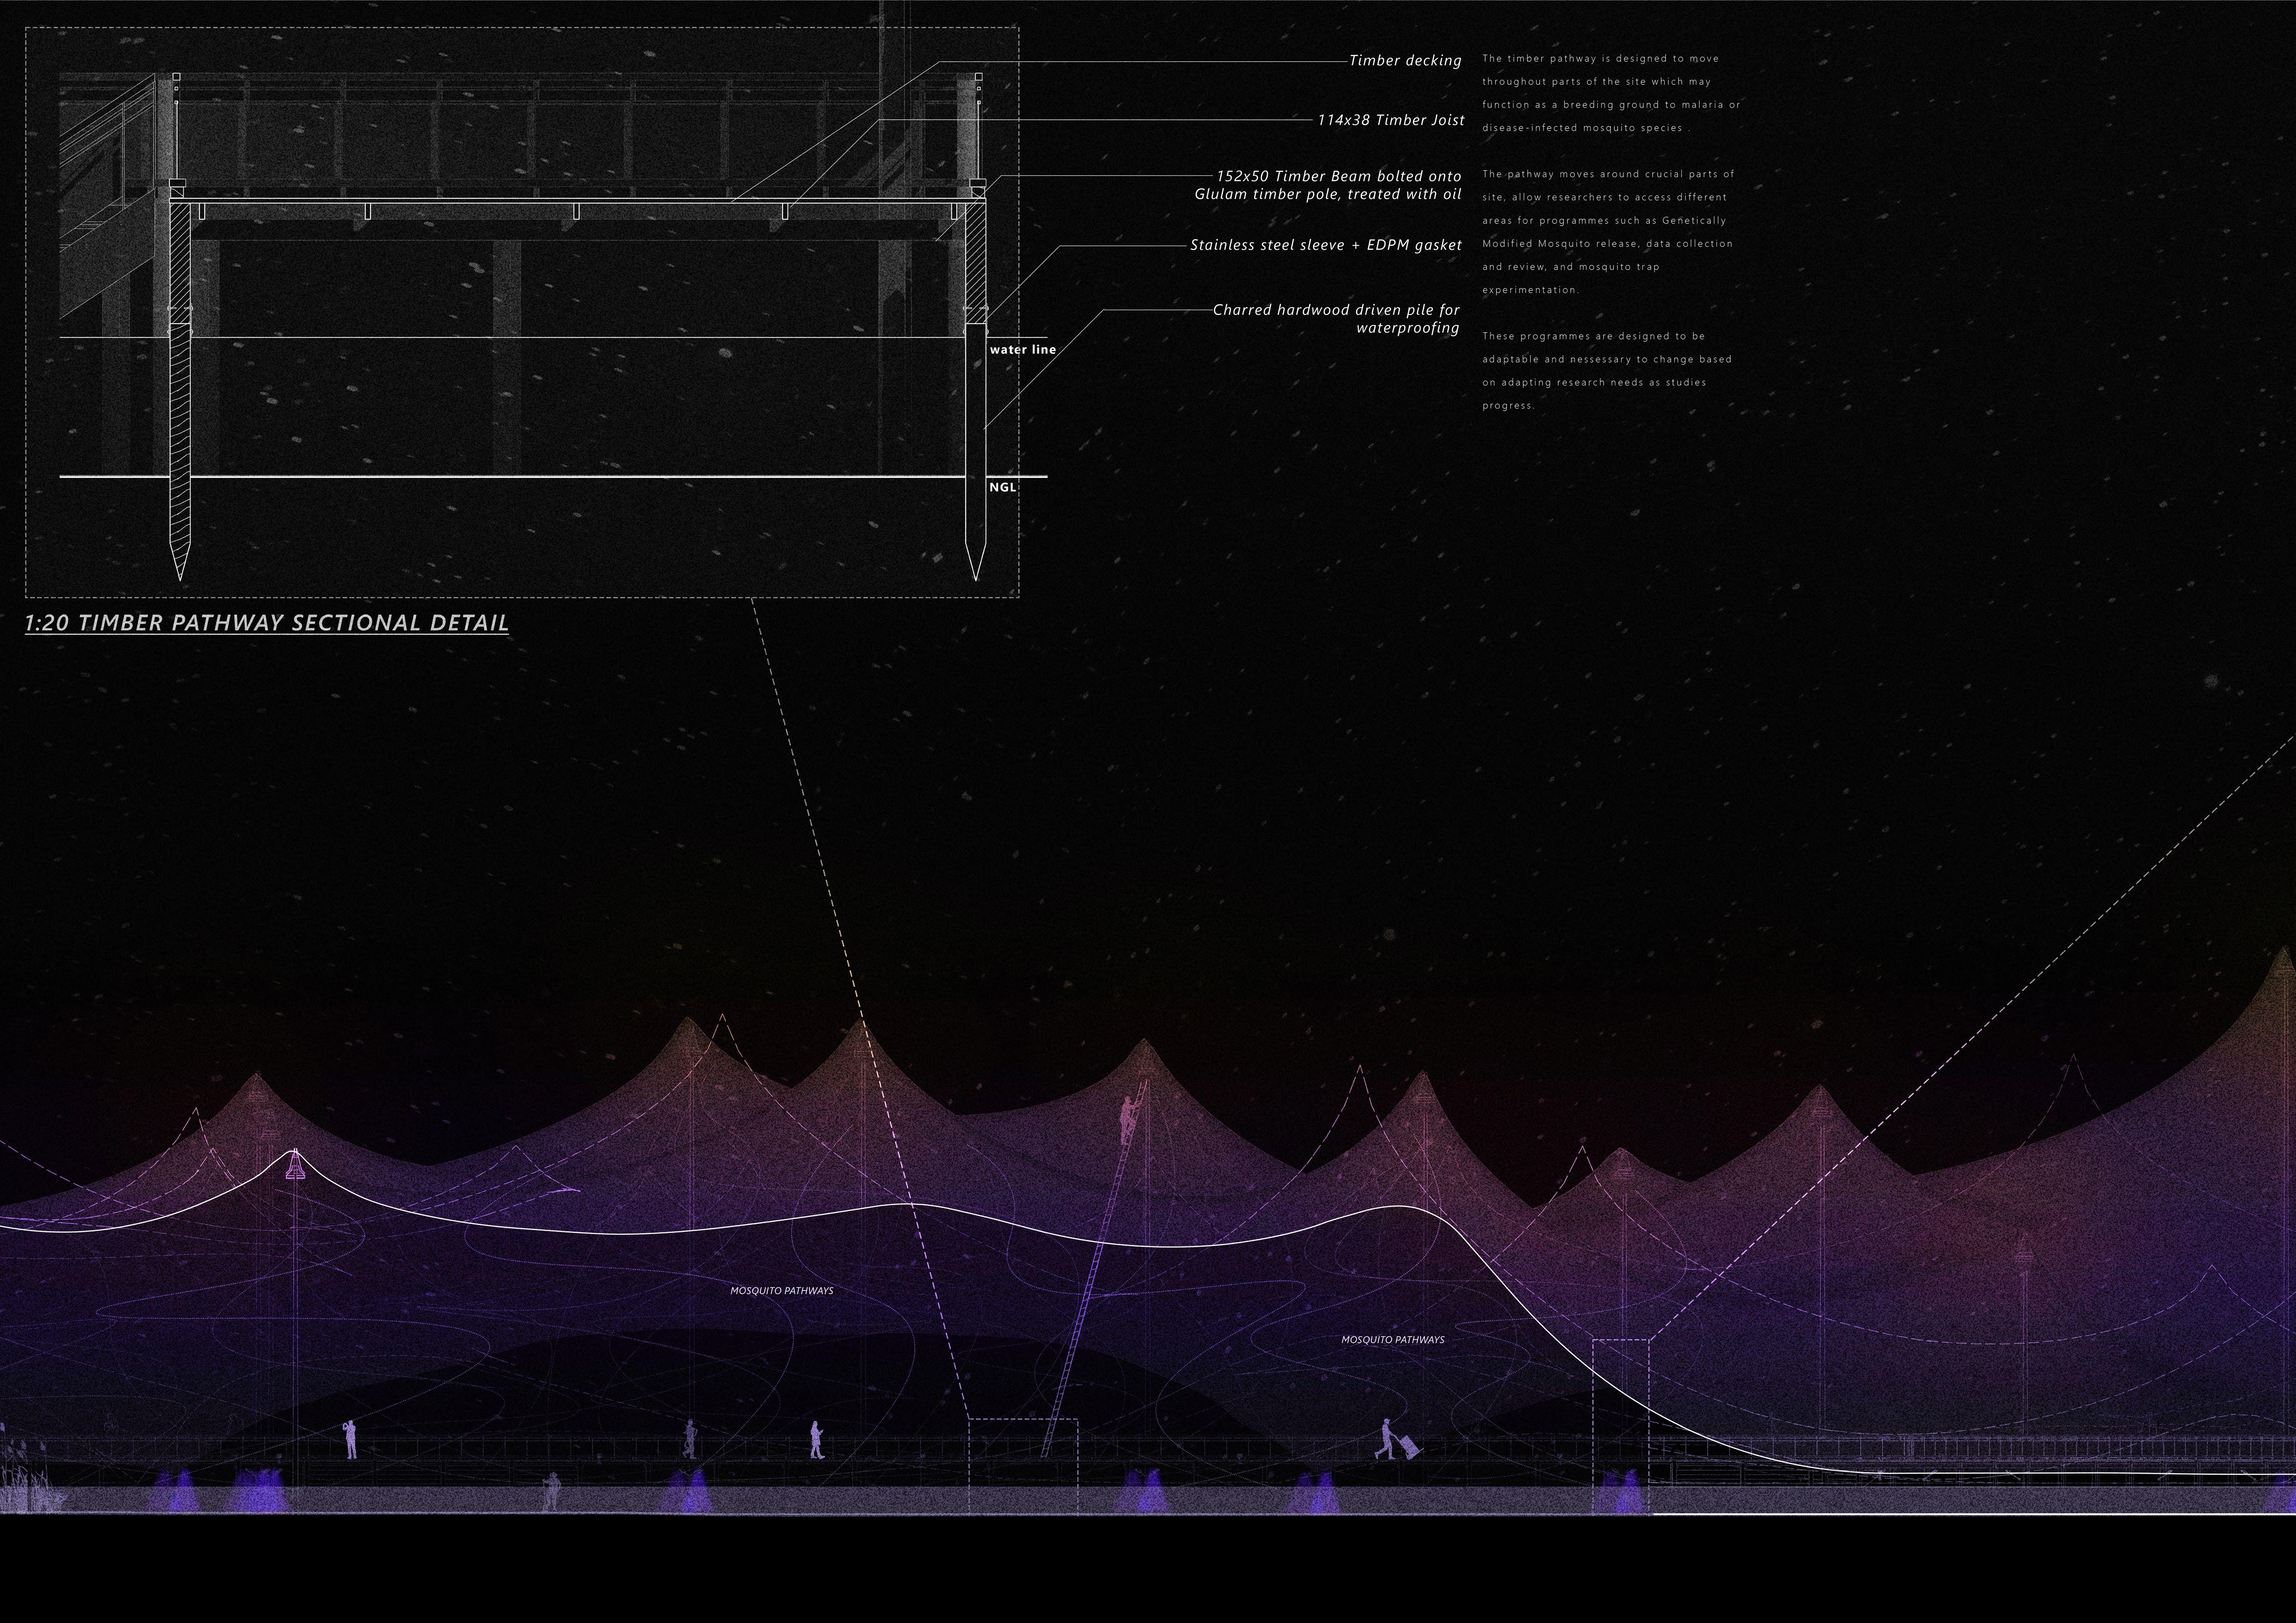Click the paragraph beginning 'These programmes are designed'
This screenshot has width=2296, height=1623.
(x=1606, y=371)
